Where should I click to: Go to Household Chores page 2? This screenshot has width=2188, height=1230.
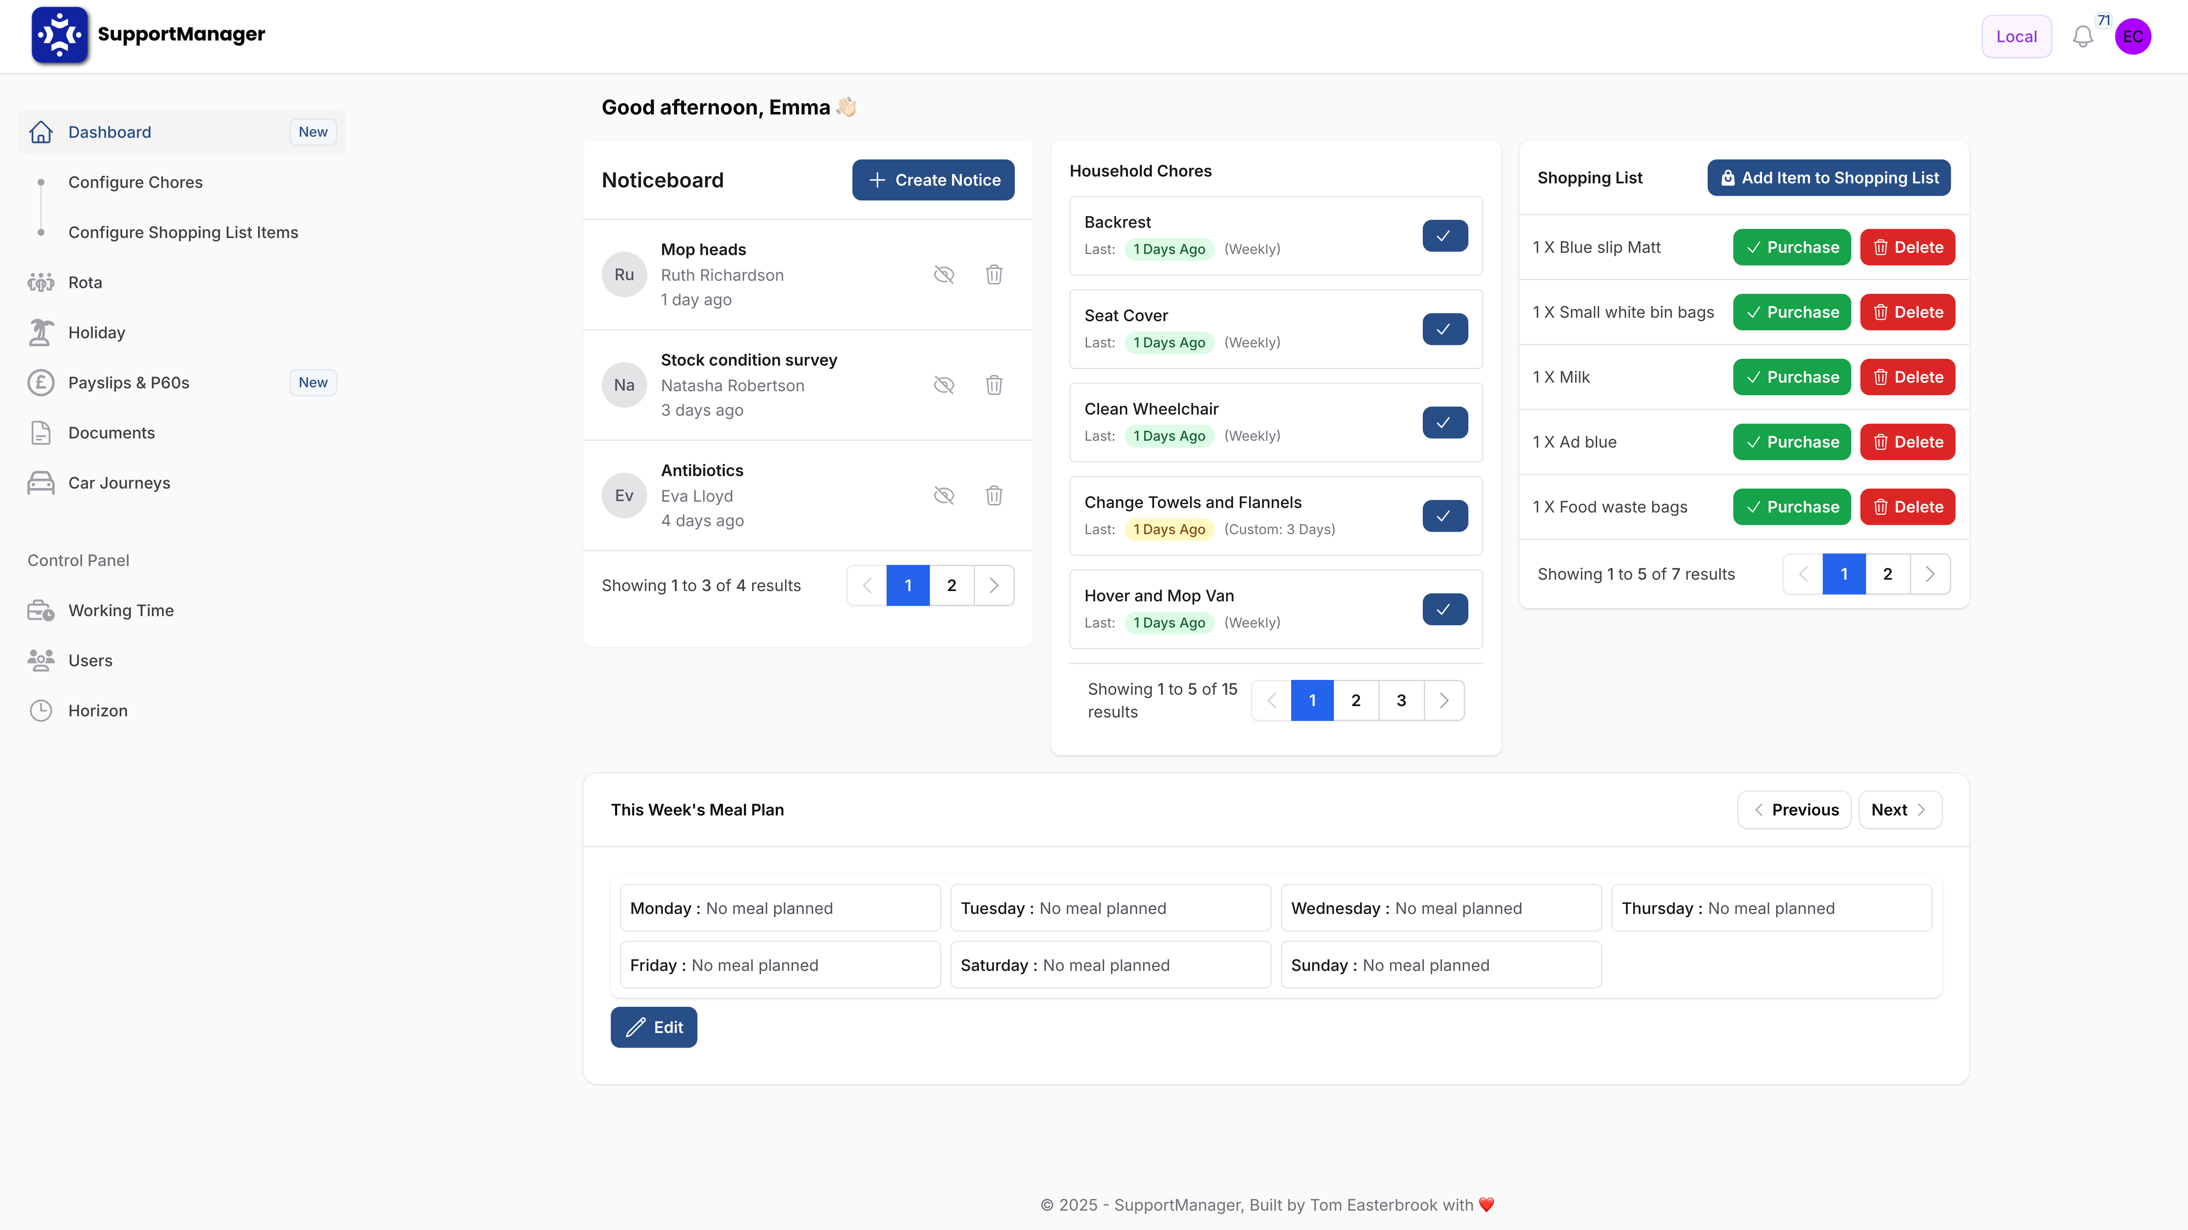[x=1356, y=700]
